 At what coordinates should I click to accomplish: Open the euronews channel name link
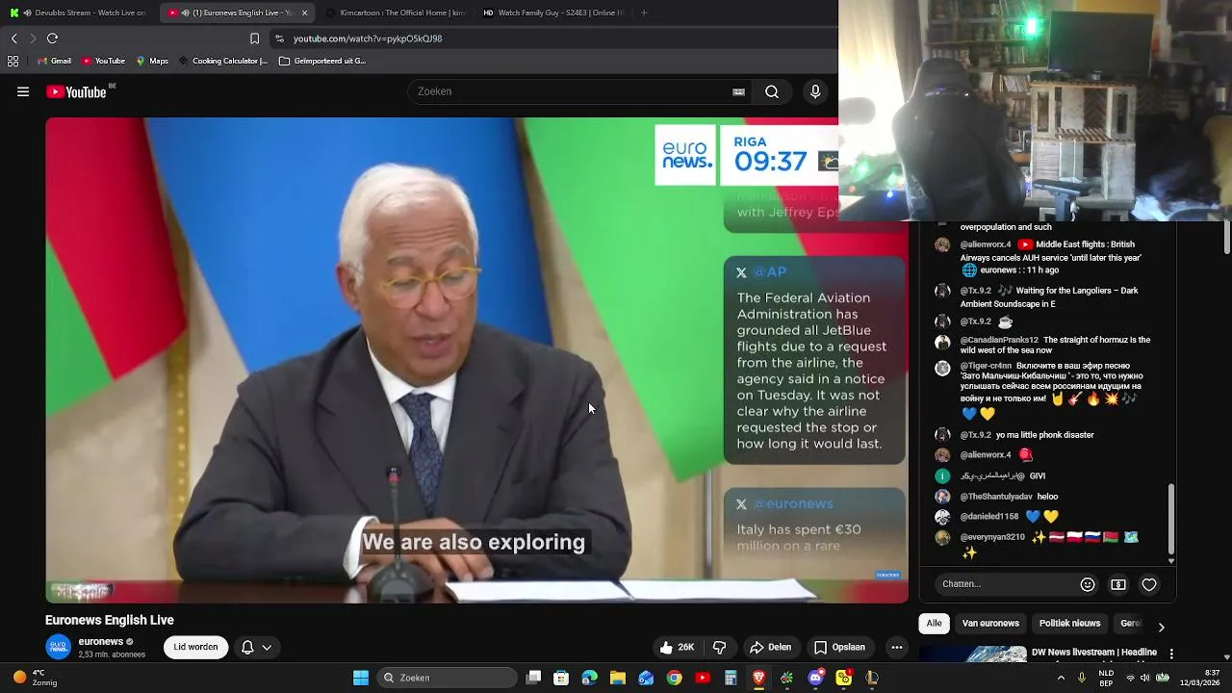click(x=101, y=642)
